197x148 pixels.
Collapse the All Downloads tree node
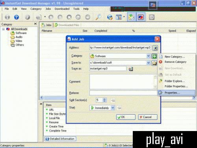point(4,29)
